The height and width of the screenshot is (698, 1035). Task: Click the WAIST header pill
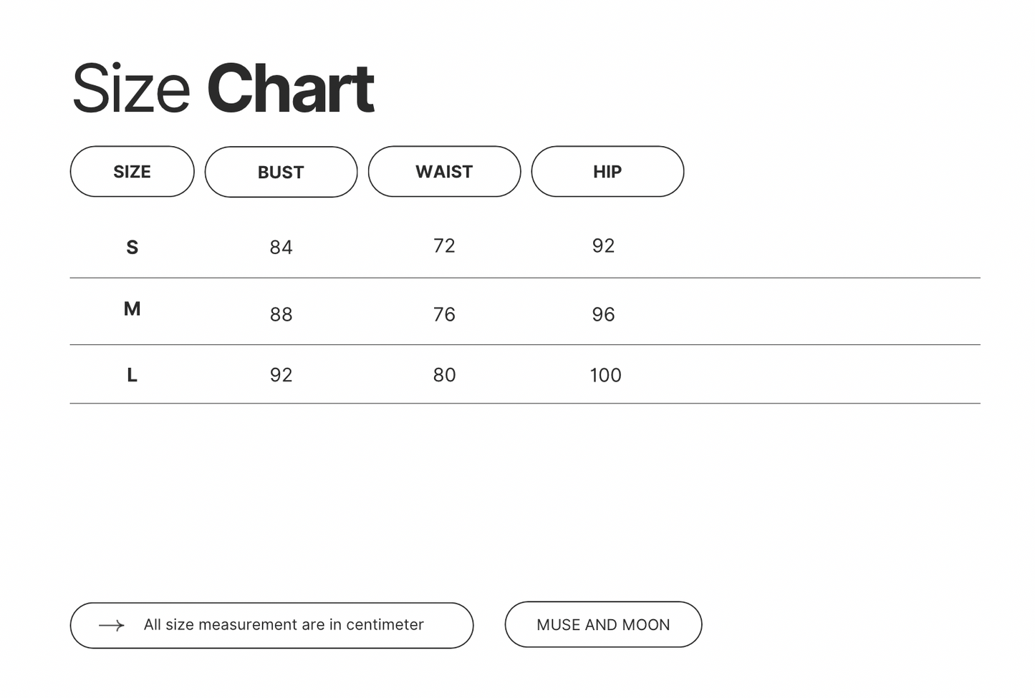444,172
